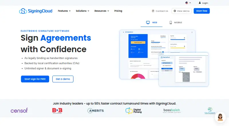Click the green leaf partner logo

coord(210,111)
